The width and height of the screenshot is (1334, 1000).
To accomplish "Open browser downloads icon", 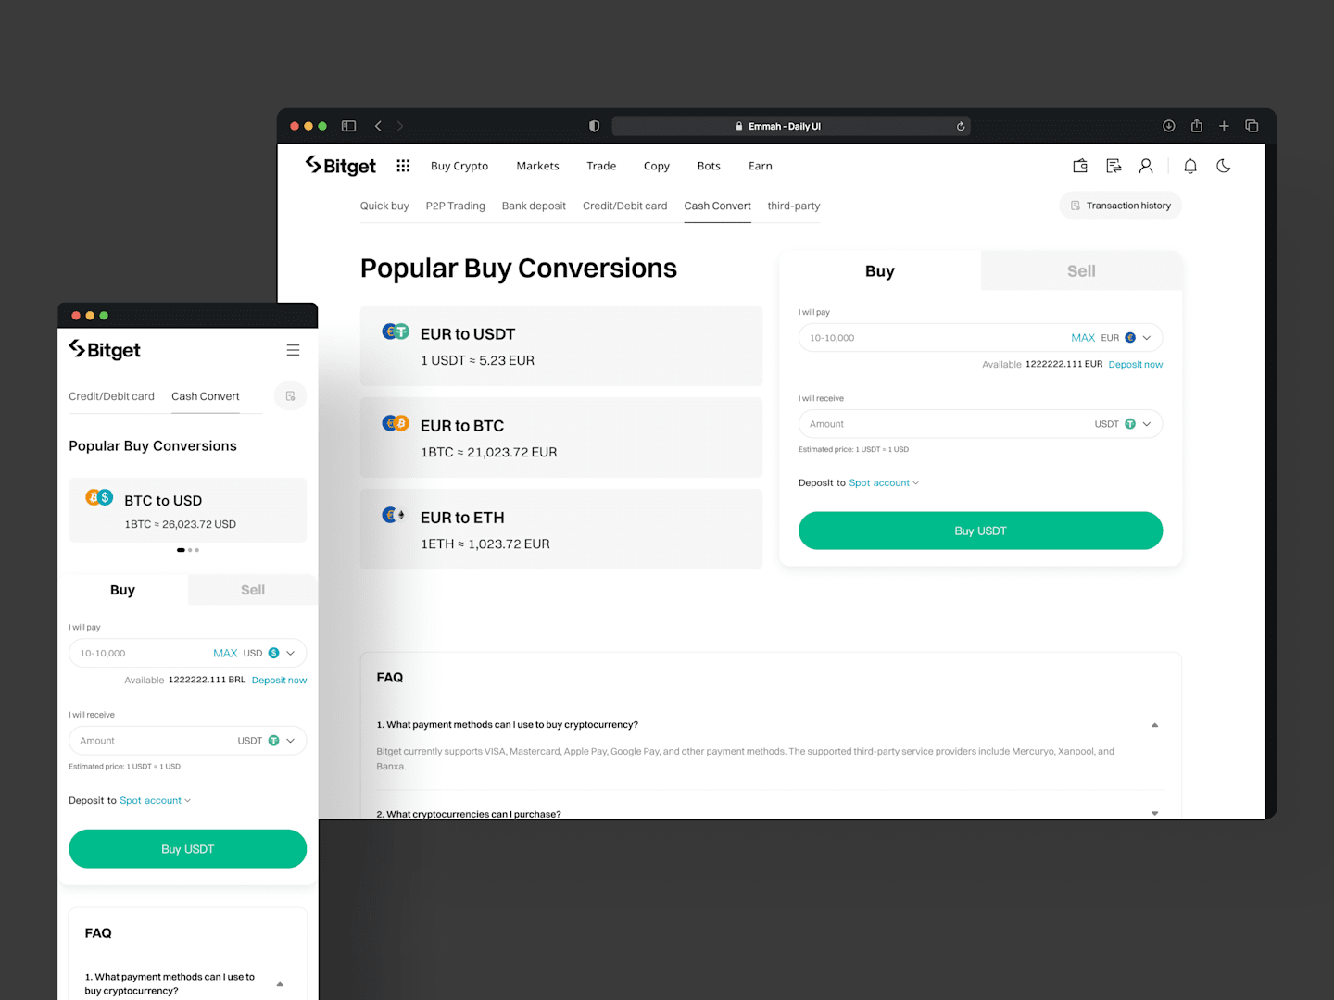I will click(1169, 126).
